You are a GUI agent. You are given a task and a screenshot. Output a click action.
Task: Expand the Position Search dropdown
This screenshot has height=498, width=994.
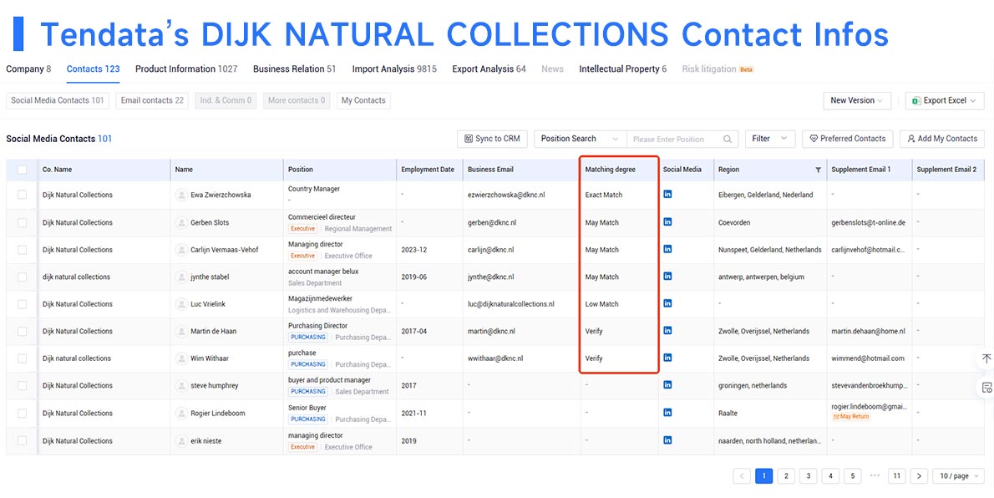point(580,139)
